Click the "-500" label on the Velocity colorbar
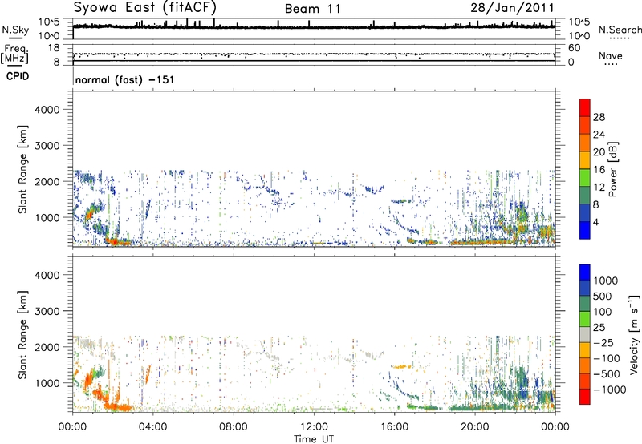642x444 pixels. point(607,374)
